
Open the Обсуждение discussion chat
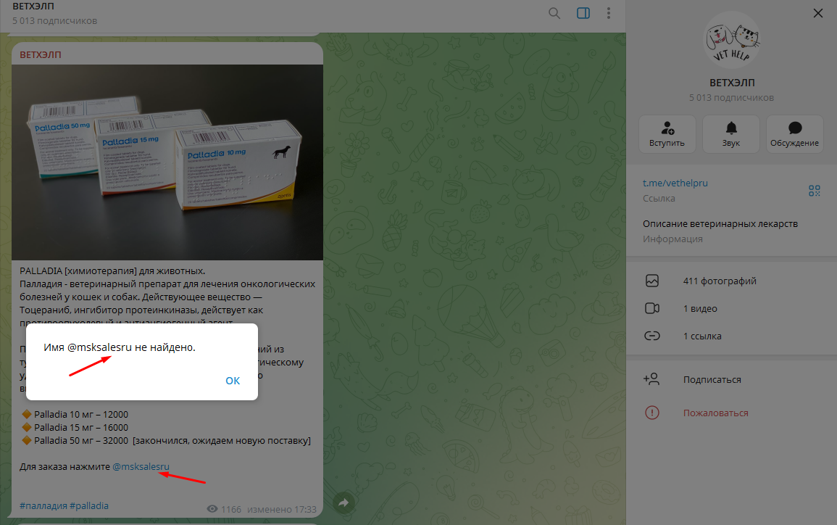click(x=795, y=134)
